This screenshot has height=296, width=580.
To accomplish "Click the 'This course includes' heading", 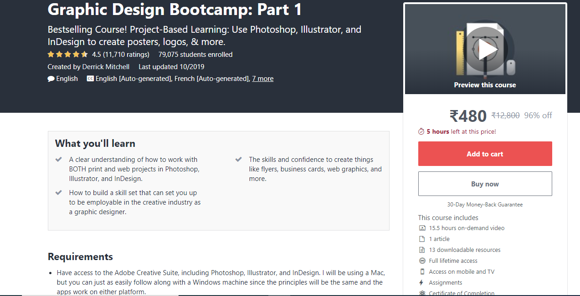I will [x=448, y=218].
